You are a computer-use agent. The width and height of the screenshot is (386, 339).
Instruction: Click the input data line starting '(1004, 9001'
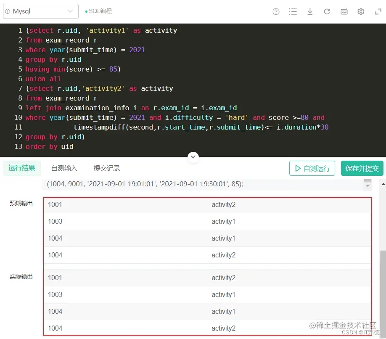[x=145, y=184]
